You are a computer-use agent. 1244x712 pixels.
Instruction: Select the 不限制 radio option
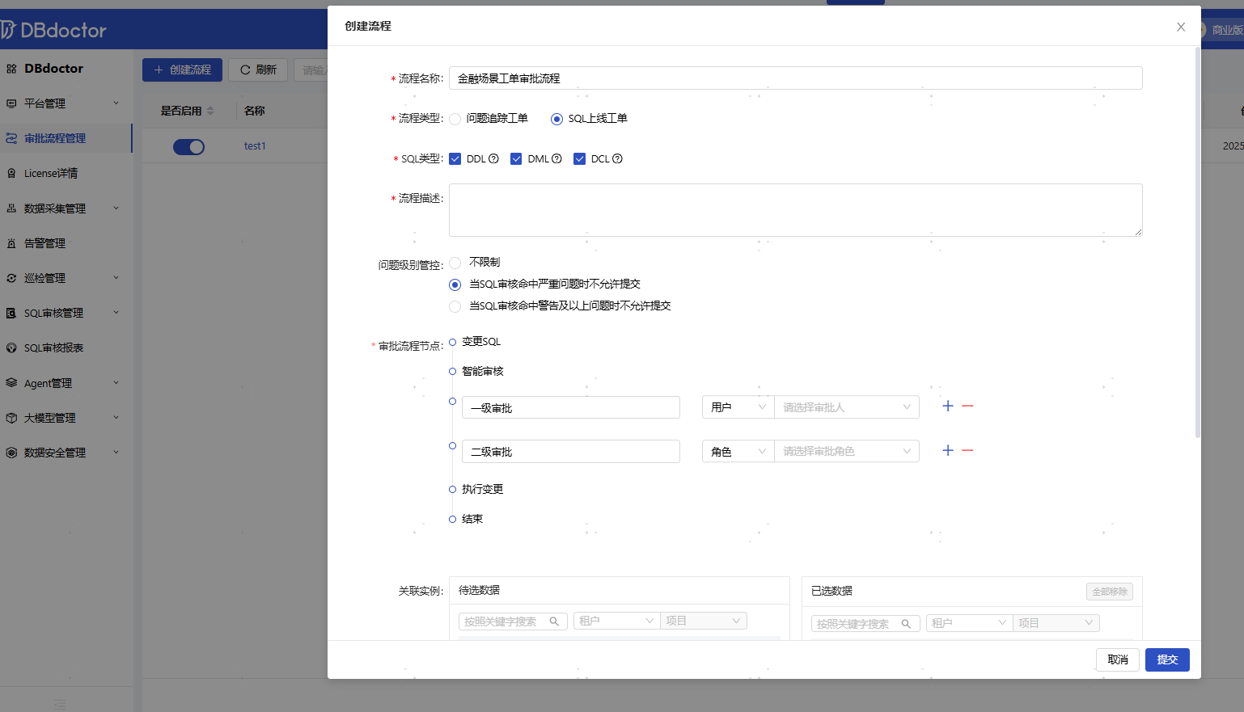[x=455, y=263]
